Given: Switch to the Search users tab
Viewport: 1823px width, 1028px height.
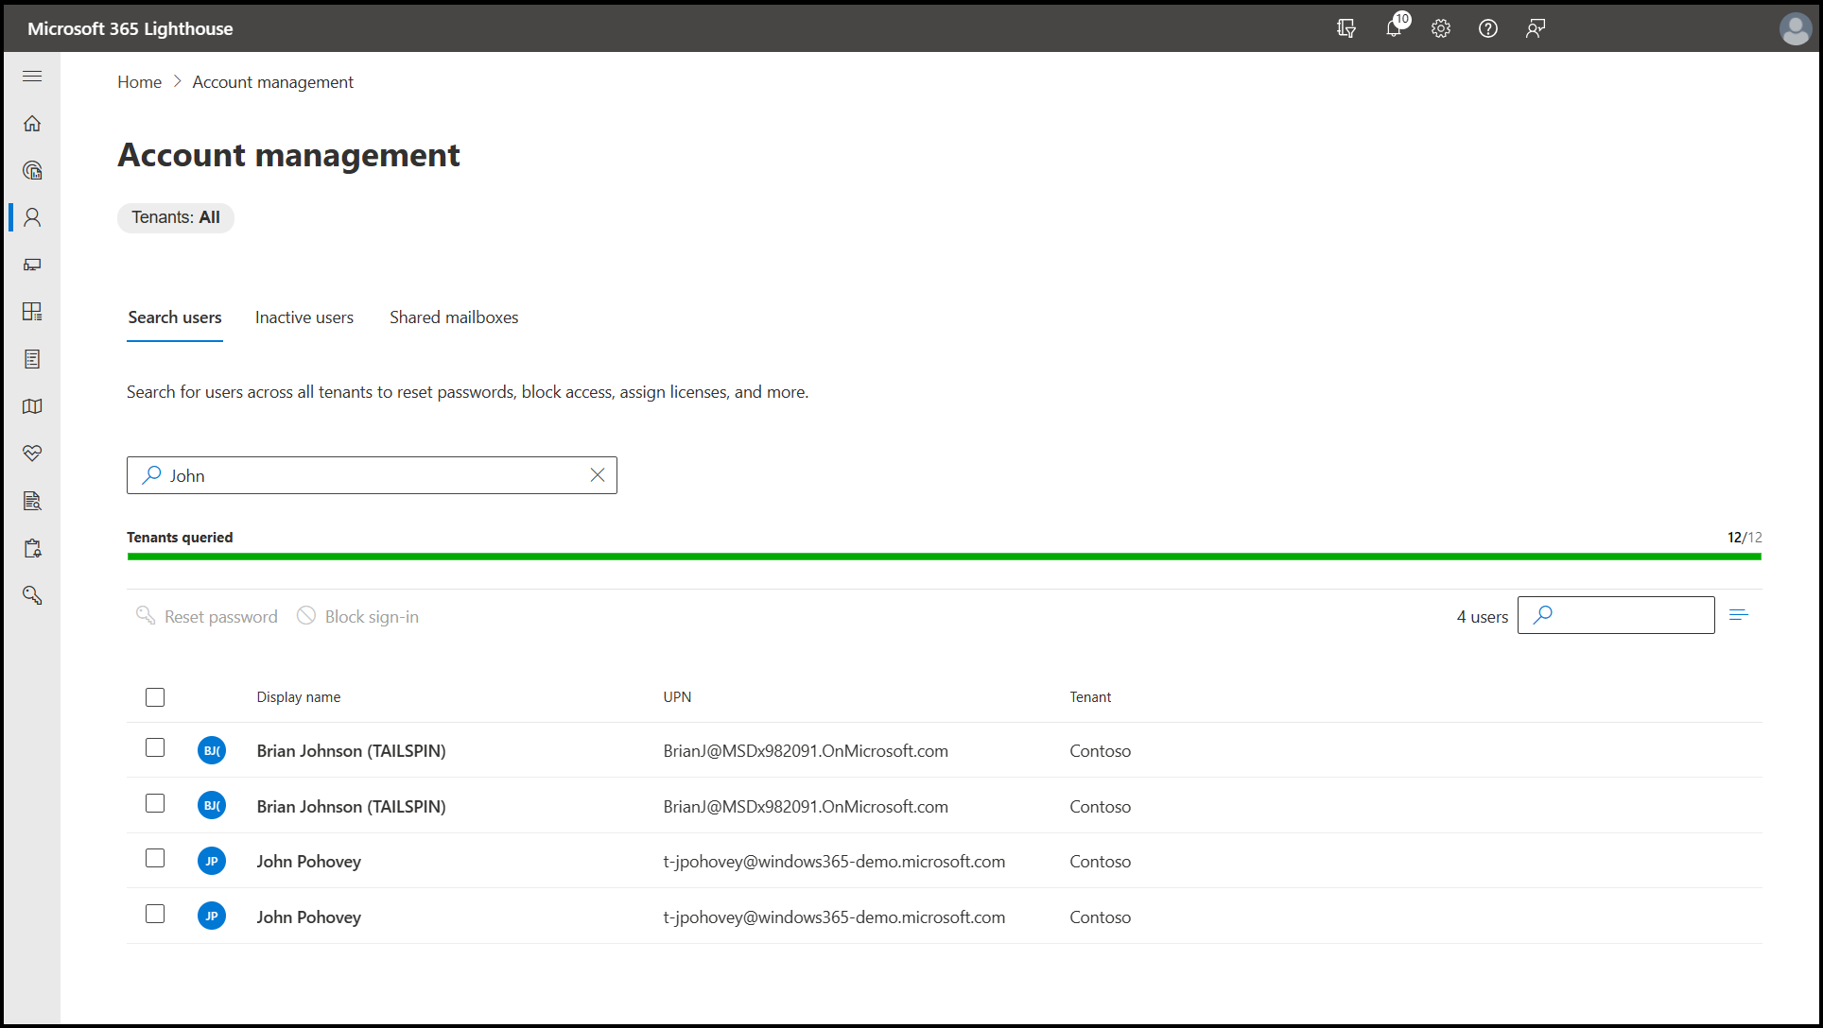Looking at the screenshot, I should pyautogui.click(x=175, y=317).
